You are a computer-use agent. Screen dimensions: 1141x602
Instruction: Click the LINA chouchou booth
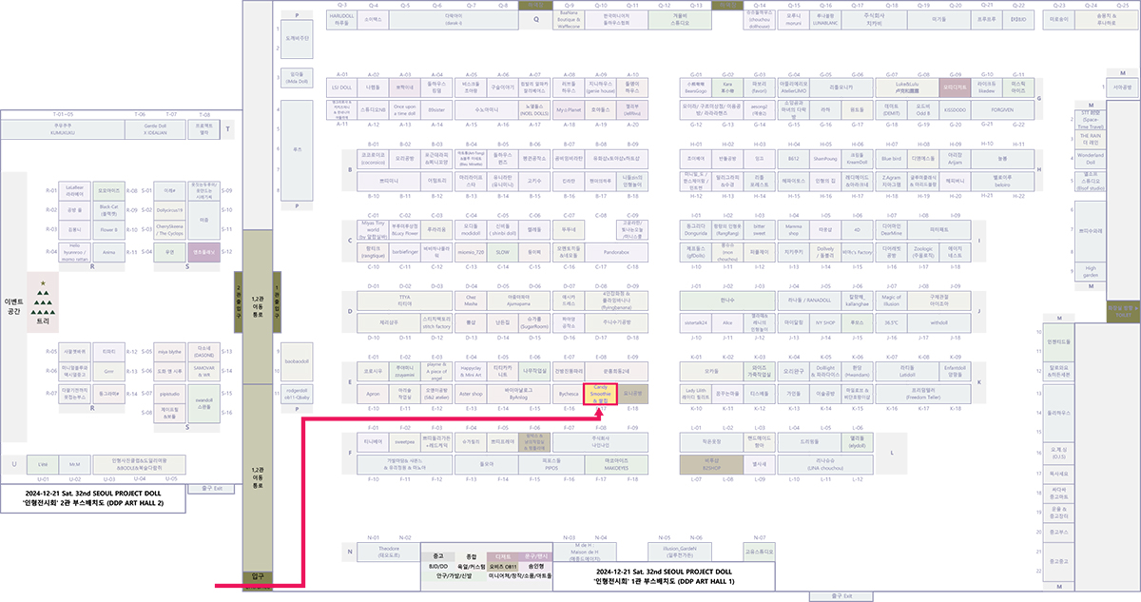coord(825,464)
